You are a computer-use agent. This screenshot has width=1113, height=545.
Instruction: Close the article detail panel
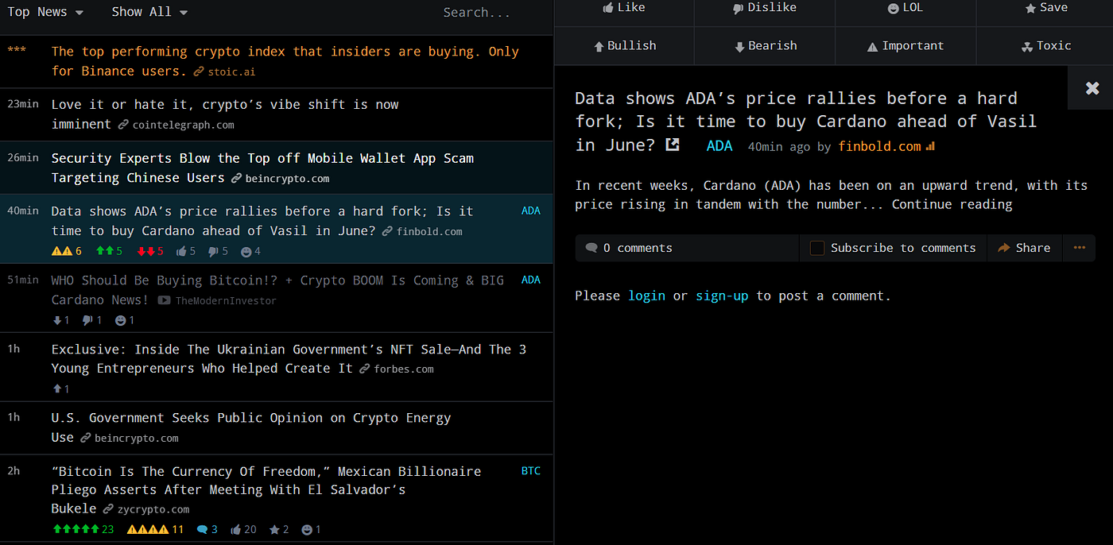(x=1092, y=88)
